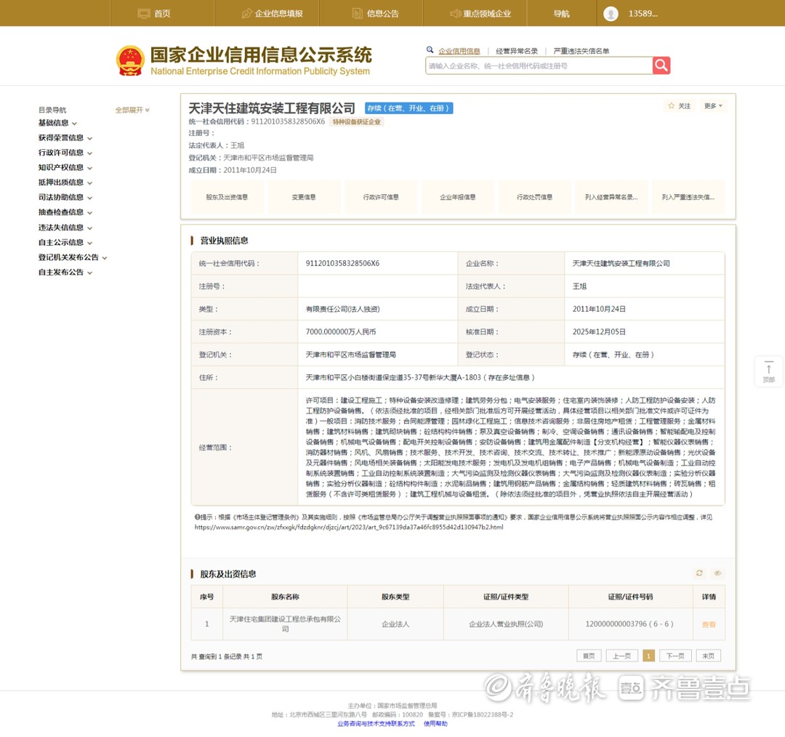The width and height of the screenshot is (785, 737).
Task: Expand 登记机关发布公告 in the directory
Action: [73, 257]
